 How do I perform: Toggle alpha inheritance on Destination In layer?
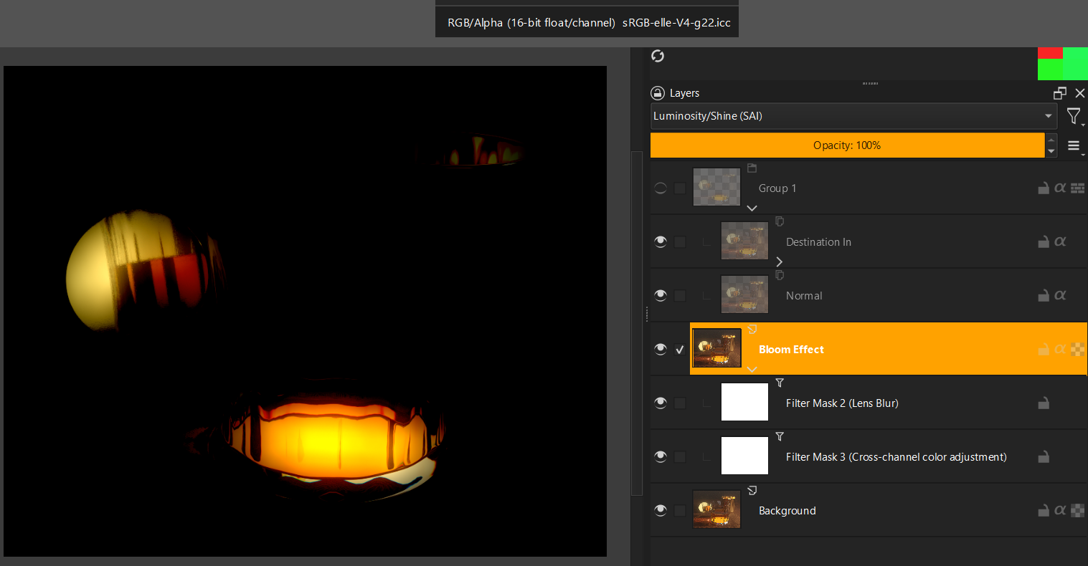point(1060,242)
